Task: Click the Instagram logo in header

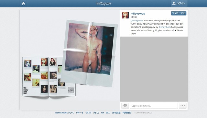Action: pos(103,4)
